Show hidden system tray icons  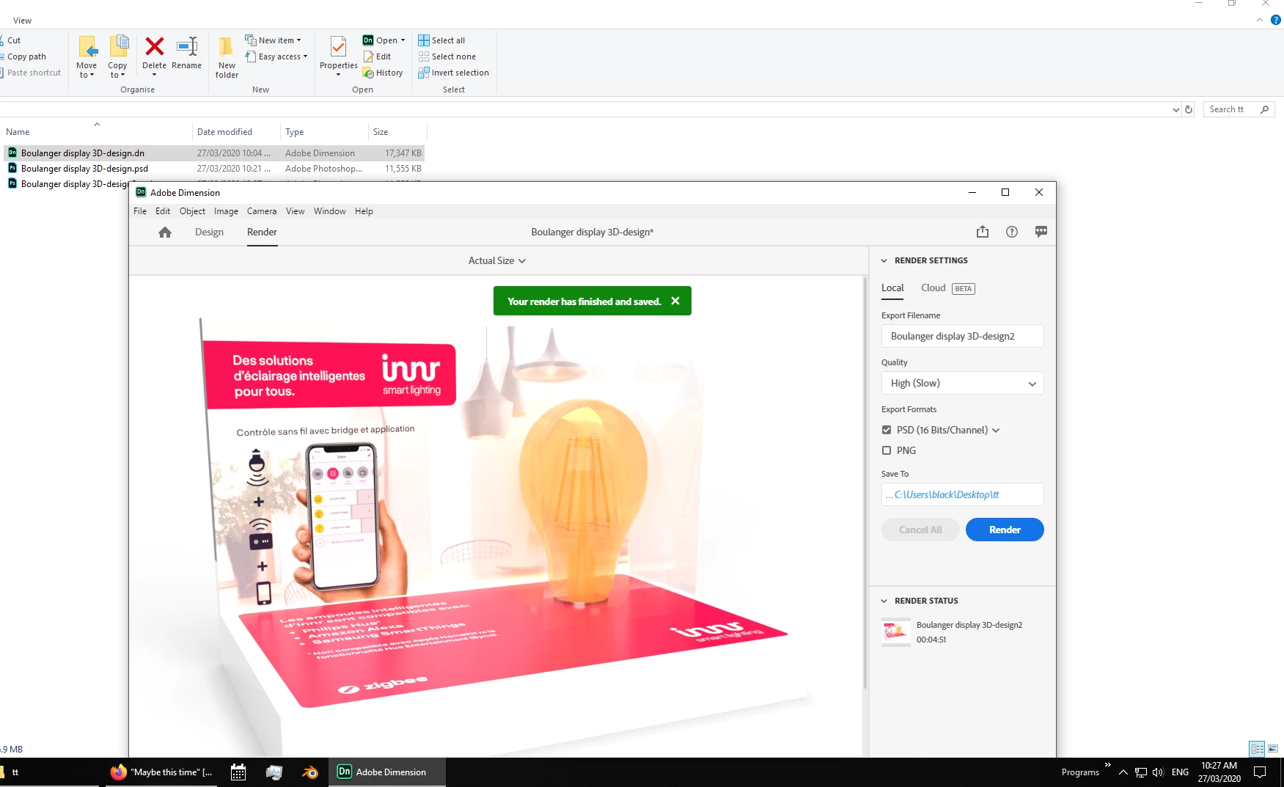[1123, 772]
